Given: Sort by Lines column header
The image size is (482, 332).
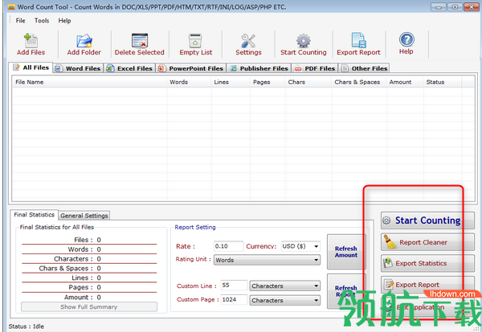Looking at the screenshot, I should pyautogui.click(x=231, y=82).
